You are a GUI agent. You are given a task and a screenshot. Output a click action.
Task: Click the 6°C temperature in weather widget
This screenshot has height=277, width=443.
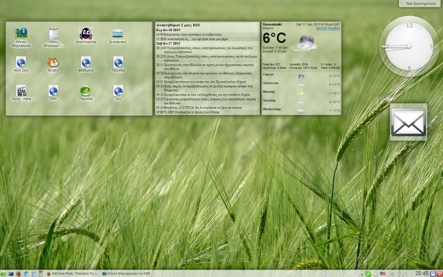tap(274, 38)
